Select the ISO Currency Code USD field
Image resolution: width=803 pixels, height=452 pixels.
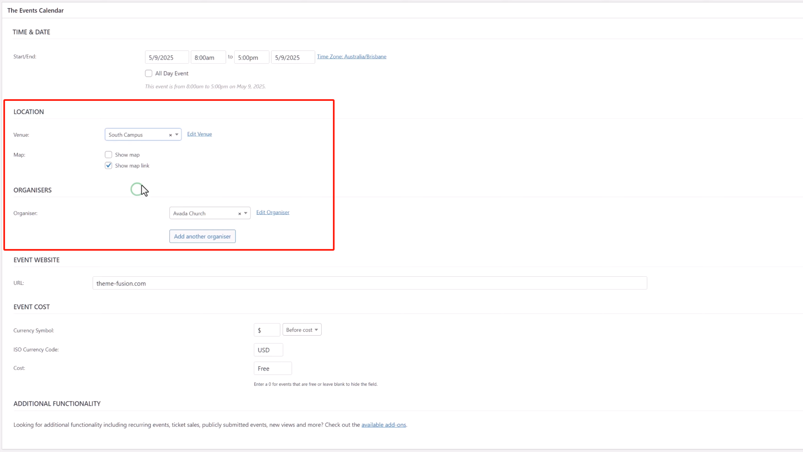[268, 350]
